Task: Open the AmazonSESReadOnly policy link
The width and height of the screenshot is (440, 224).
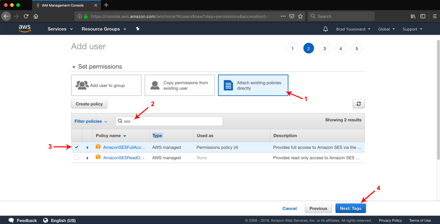Action: pos(124,158)
